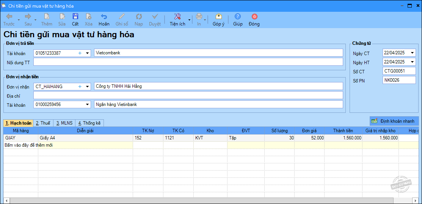Select the Đơn giá cell 52.000
Viewport: 422px width, 204px height.
309,138
